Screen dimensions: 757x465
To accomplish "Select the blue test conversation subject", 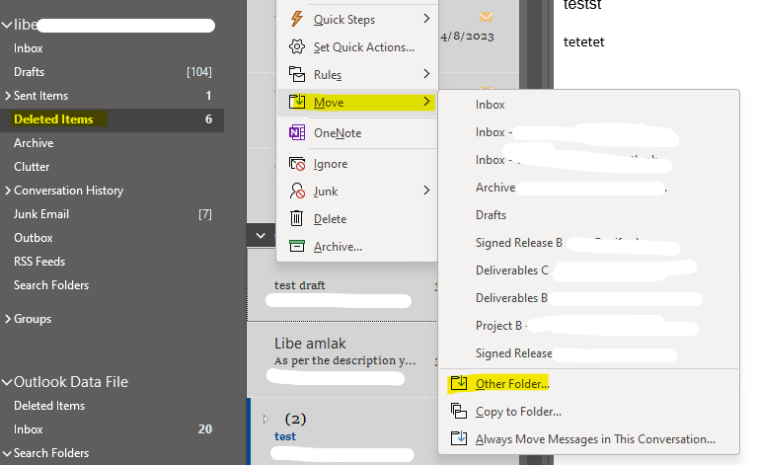I will click(x=285, y=436).
